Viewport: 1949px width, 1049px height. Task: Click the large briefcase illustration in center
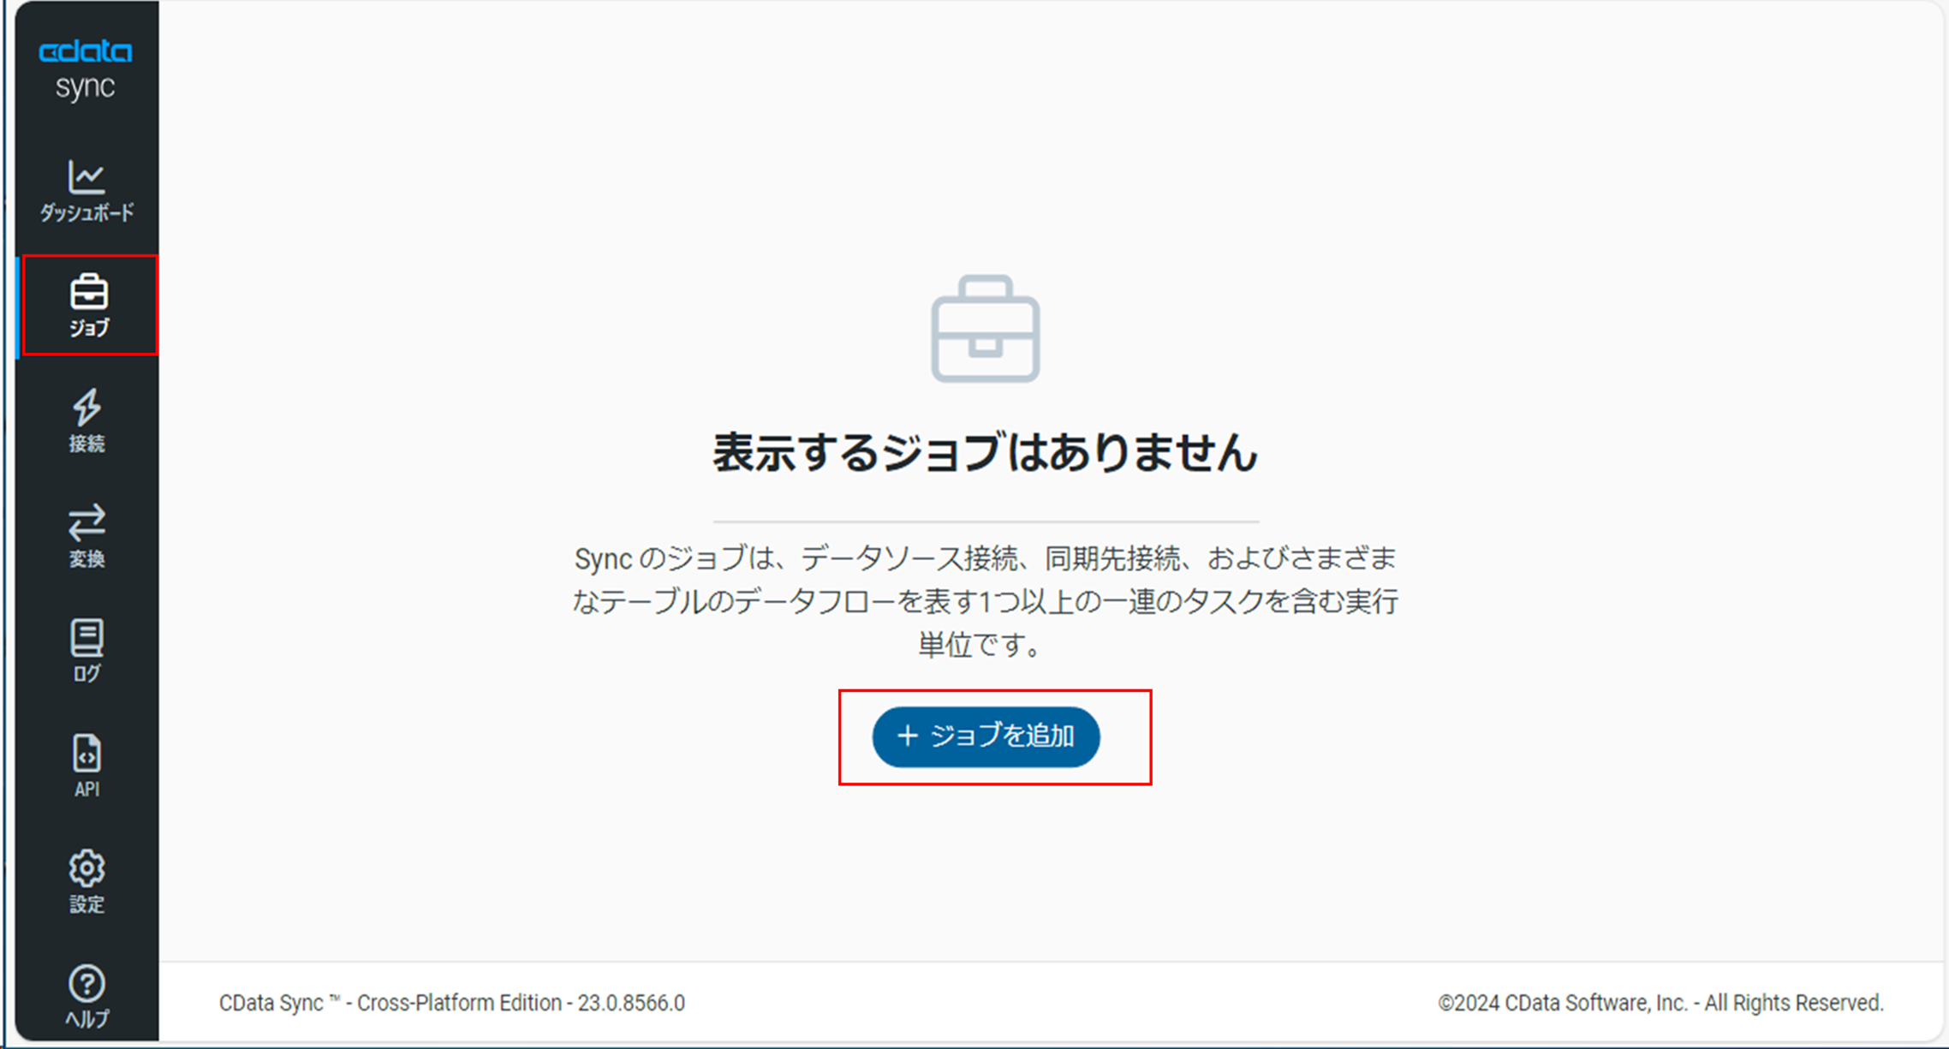point(986,329)
